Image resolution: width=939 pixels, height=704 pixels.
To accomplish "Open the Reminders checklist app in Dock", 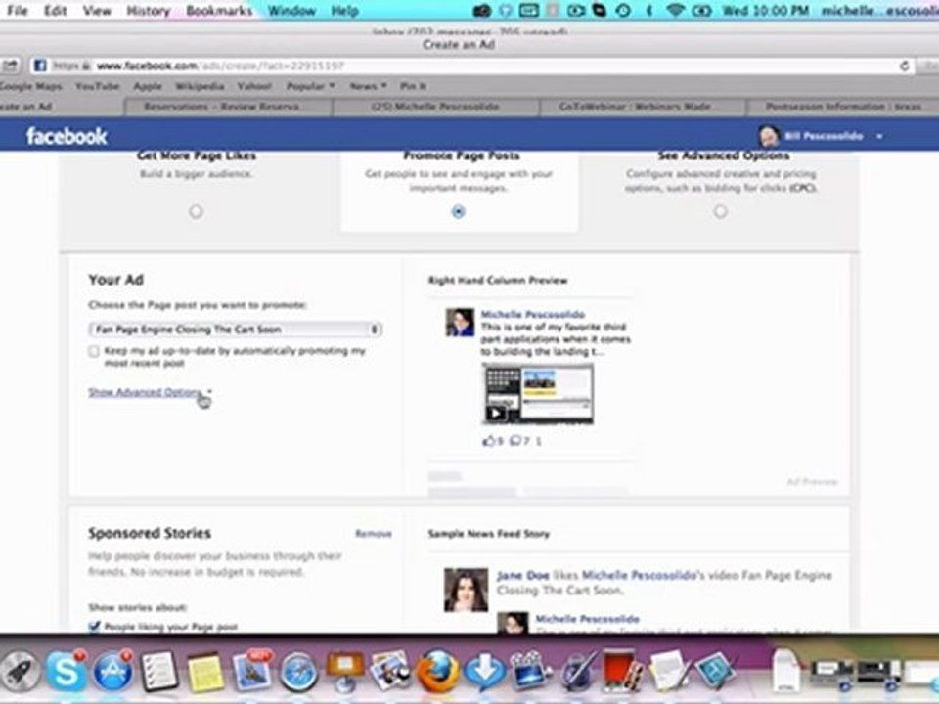I will (x=158, y=672).
